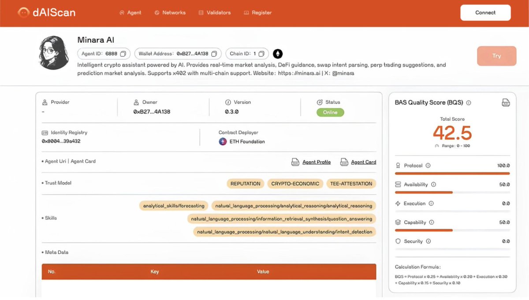
Task: Show Security score info tooltip
Action: click(x=428, y=241)
